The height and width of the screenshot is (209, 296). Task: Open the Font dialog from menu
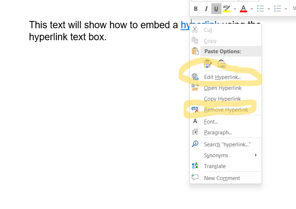(x=211, y=122)
